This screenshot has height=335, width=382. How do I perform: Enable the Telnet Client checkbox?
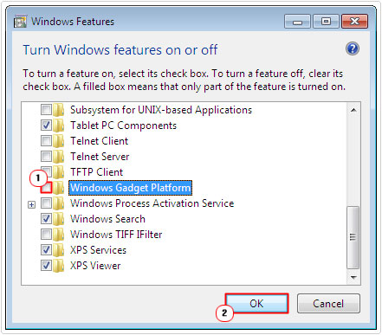pyautogui.click(x=46, y=141)
